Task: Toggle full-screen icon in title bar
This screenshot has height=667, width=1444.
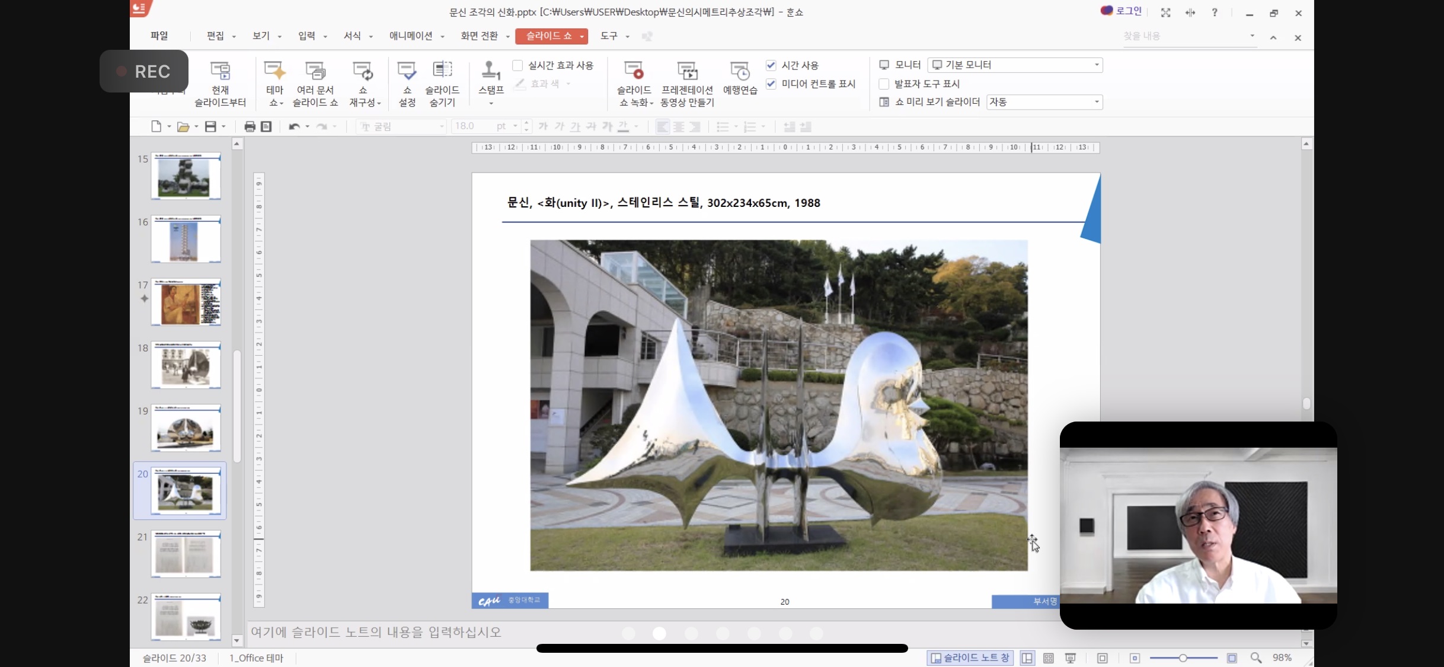Action: pos(1165,12)
